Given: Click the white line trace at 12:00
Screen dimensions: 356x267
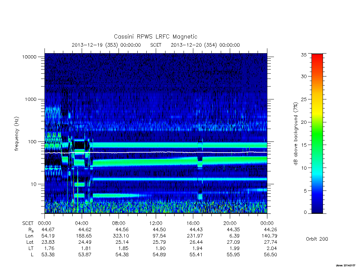Looking at the screenshot, I should point(156,152).
